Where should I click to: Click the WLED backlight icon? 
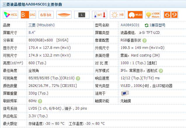(135, 15)
